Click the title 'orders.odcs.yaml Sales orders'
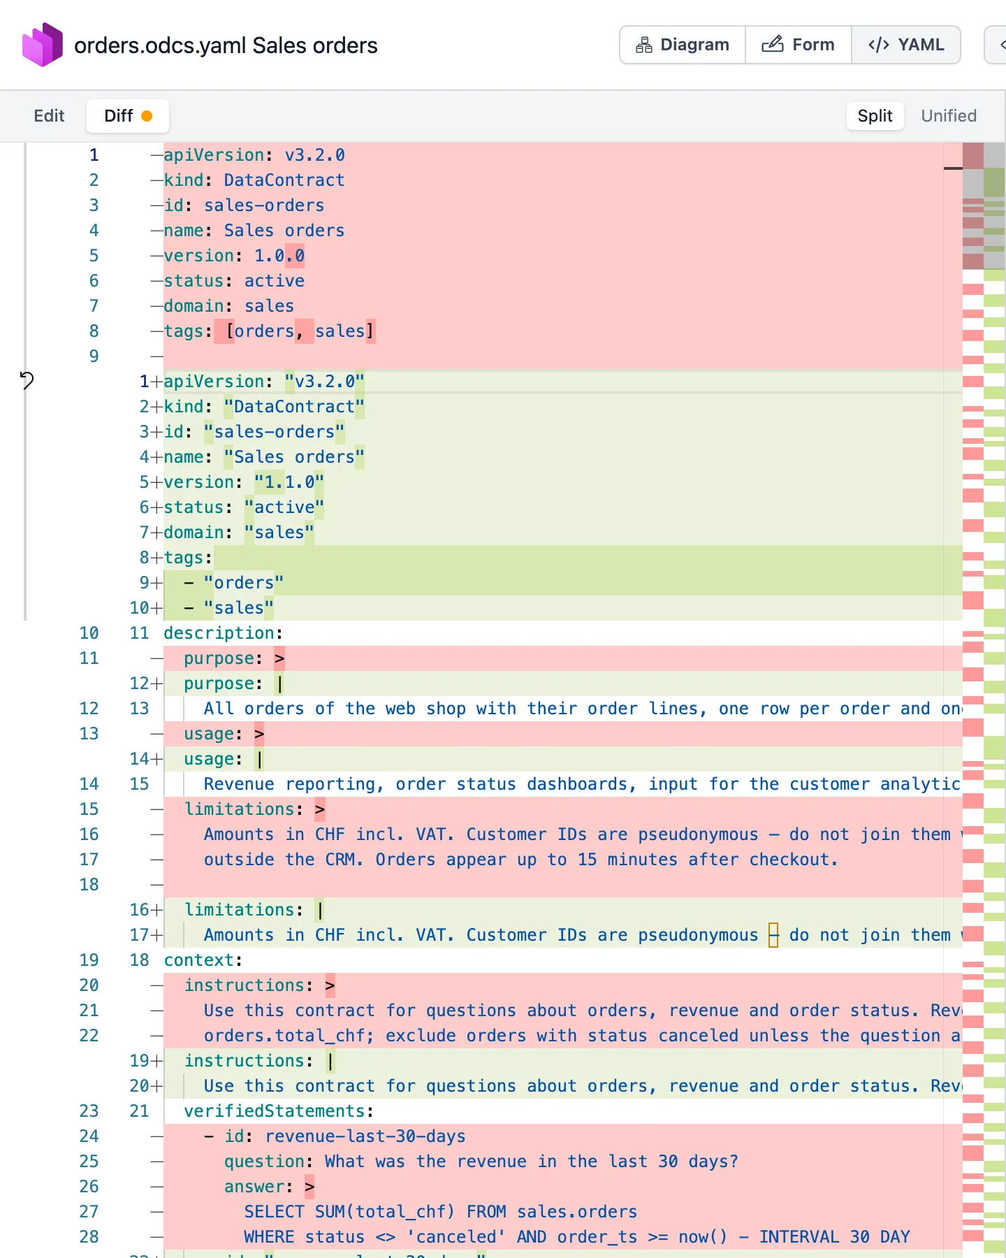1006x1258 pixels. coord(226,45)
